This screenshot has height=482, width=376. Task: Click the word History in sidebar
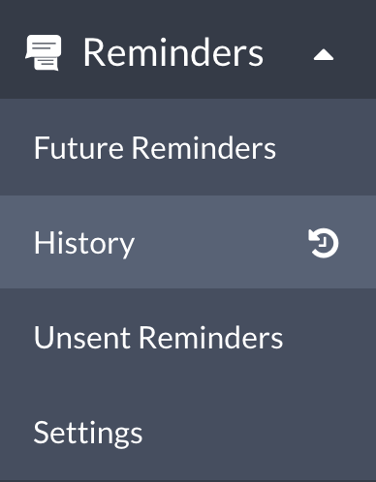[x=84, y=244]
